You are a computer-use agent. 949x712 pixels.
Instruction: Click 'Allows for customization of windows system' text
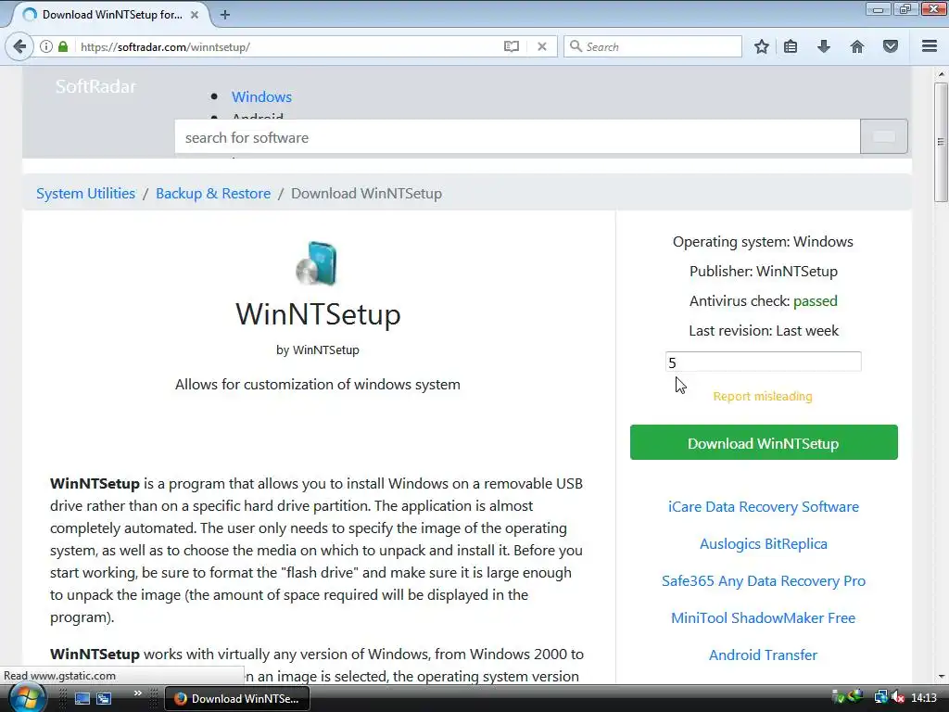click(x=318, y=385)
